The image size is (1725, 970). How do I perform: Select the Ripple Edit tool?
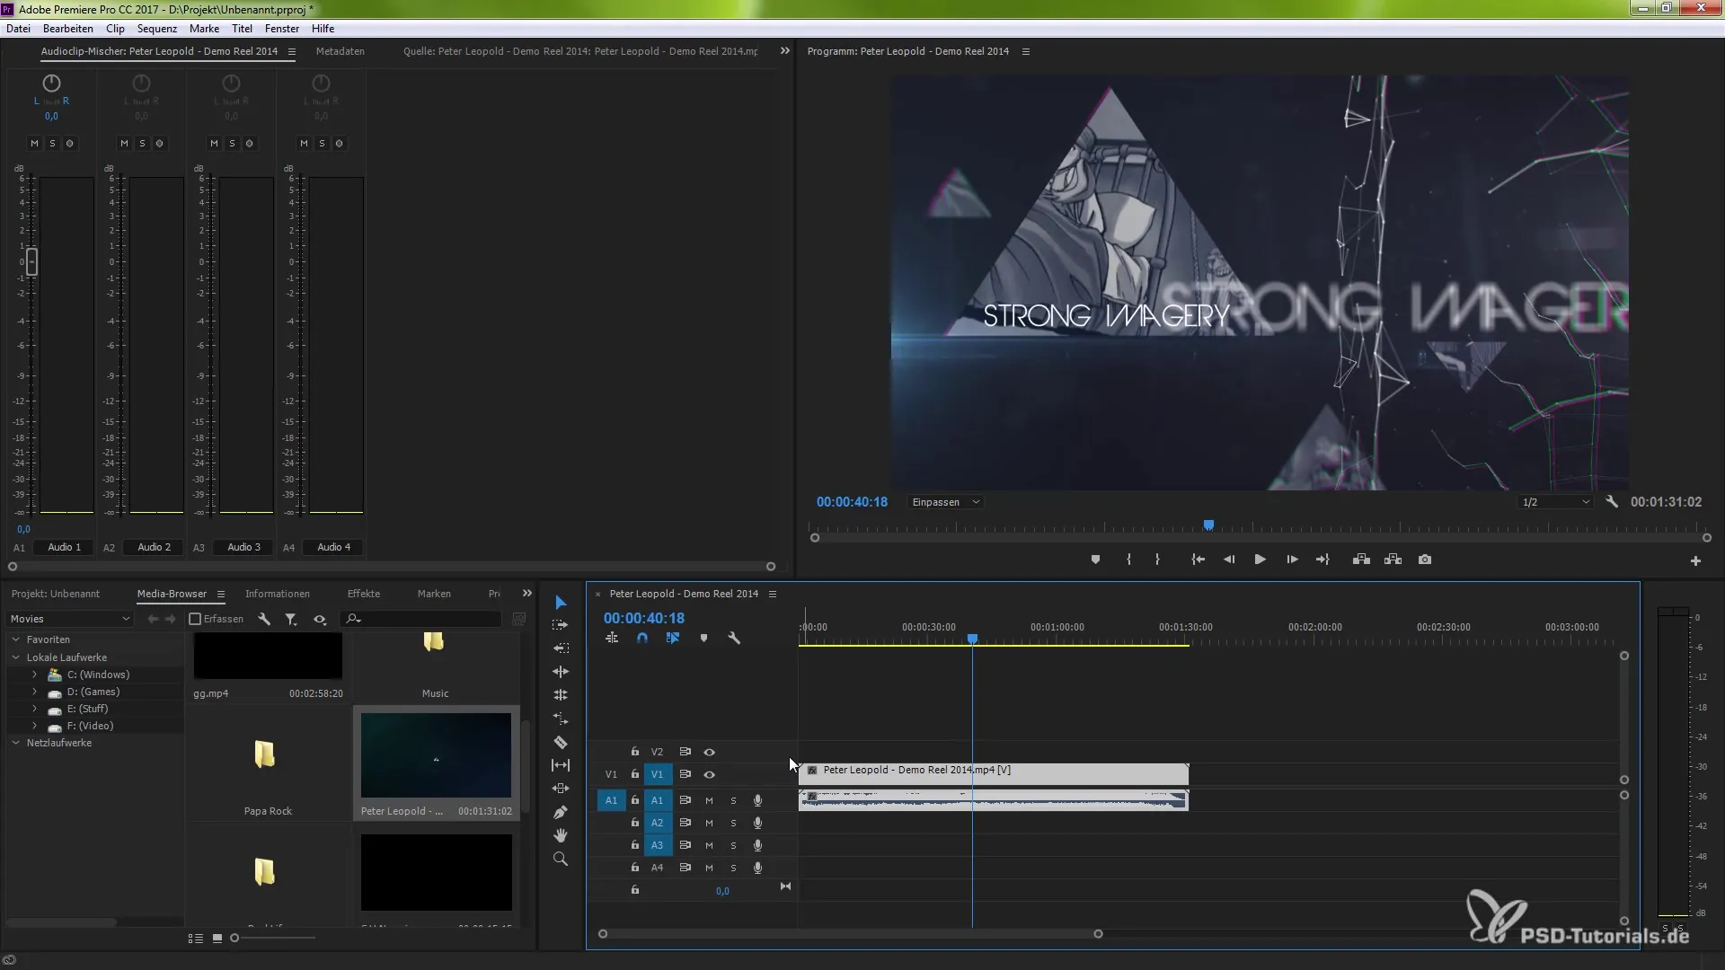click(561, 648)
